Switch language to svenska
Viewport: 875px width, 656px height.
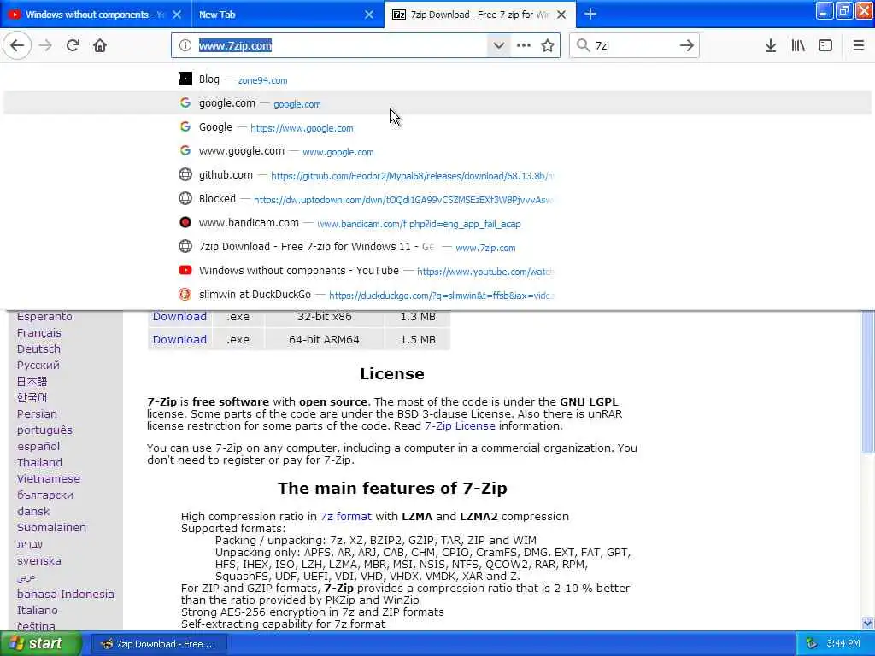39,560
